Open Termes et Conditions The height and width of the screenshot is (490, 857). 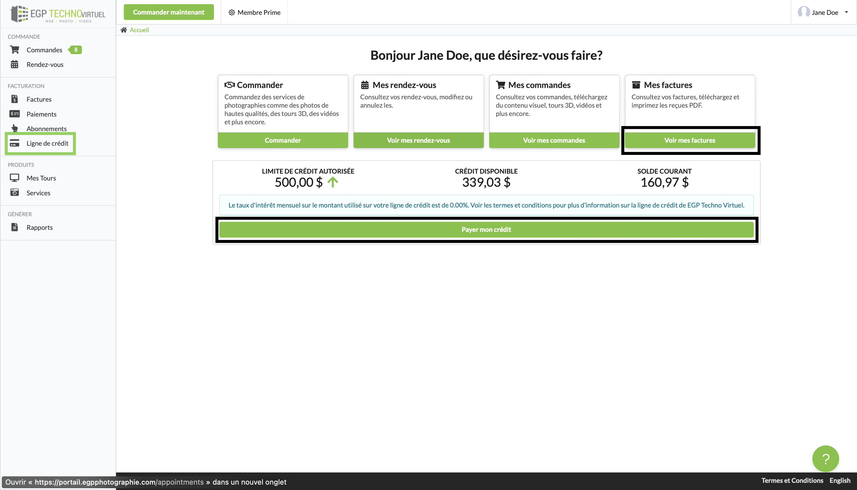pyautogui.click(x=792, y=480)
